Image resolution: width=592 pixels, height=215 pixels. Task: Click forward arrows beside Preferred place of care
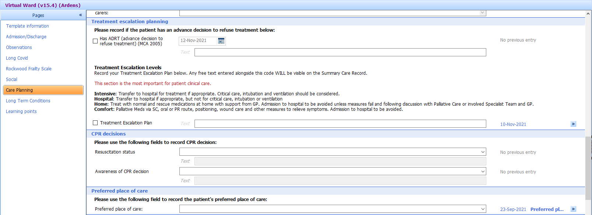click(x=573, y=208)
